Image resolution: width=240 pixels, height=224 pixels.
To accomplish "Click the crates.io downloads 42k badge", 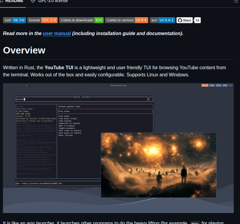I will click(81, 20).
